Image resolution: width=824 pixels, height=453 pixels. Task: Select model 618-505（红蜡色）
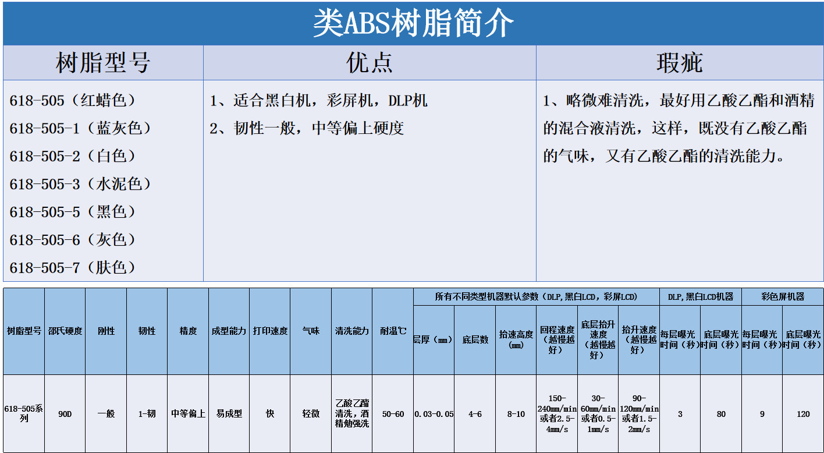point(73,100)
